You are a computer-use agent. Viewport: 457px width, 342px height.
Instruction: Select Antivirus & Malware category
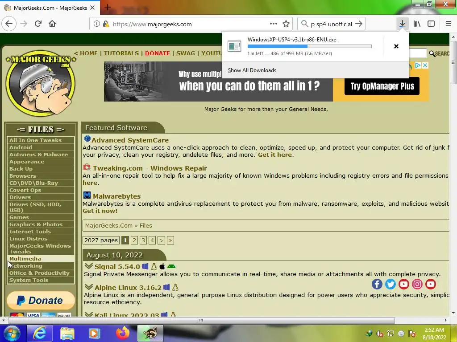tap(41, 155)
